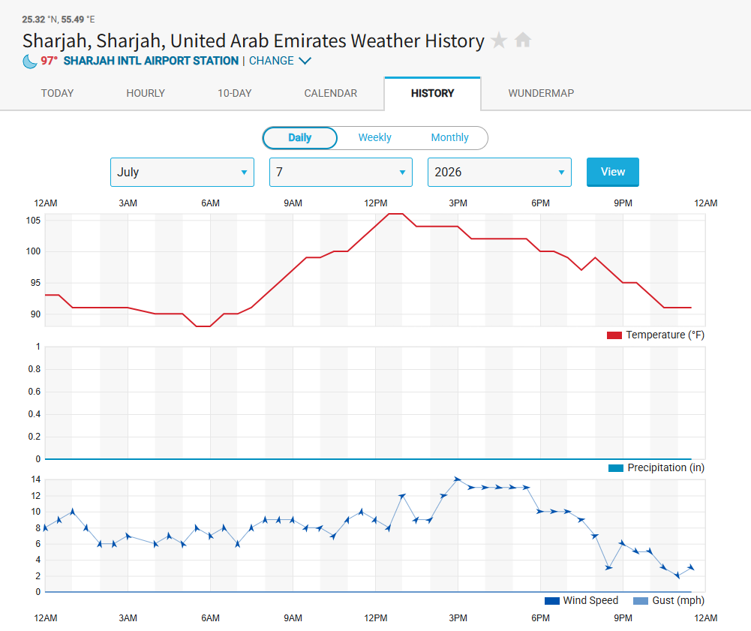
Task: Click the wind arrow marker at 3PM peak
Action: (458, 479)
